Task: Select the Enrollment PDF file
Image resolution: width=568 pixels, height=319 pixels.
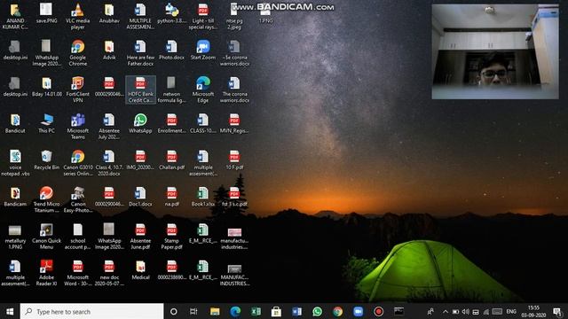Action: [171, 124]
